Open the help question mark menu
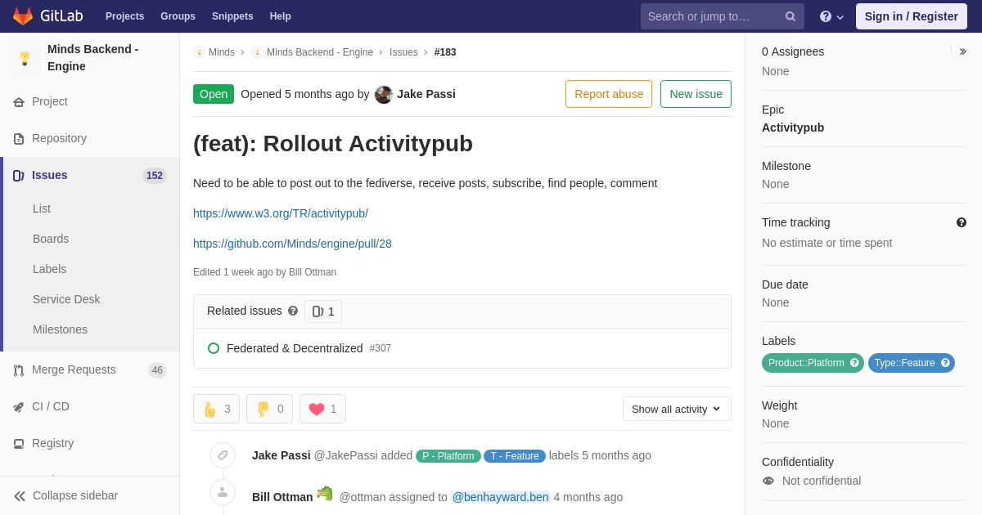This screenshot has width=982, height=515. tap(831, 16)
